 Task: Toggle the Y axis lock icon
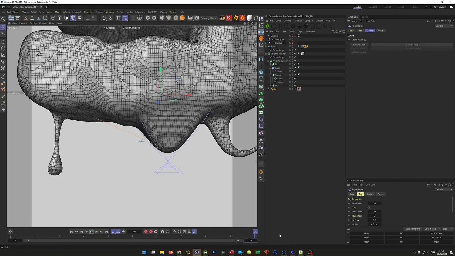[32, 18]
